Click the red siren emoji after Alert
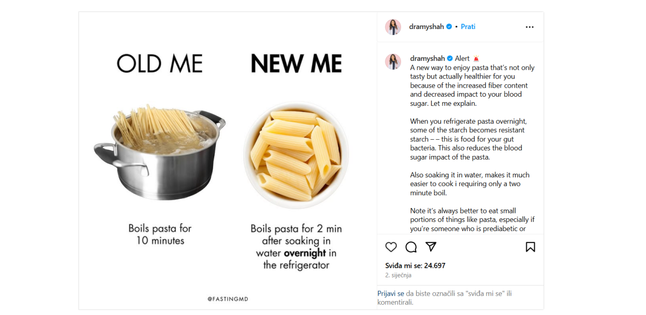646x315 pixels. click(x=476, y=59)
